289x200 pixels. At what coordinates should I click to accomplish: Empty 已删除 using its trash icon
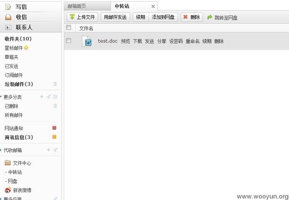pyautogui.click(x=55, y=106)
